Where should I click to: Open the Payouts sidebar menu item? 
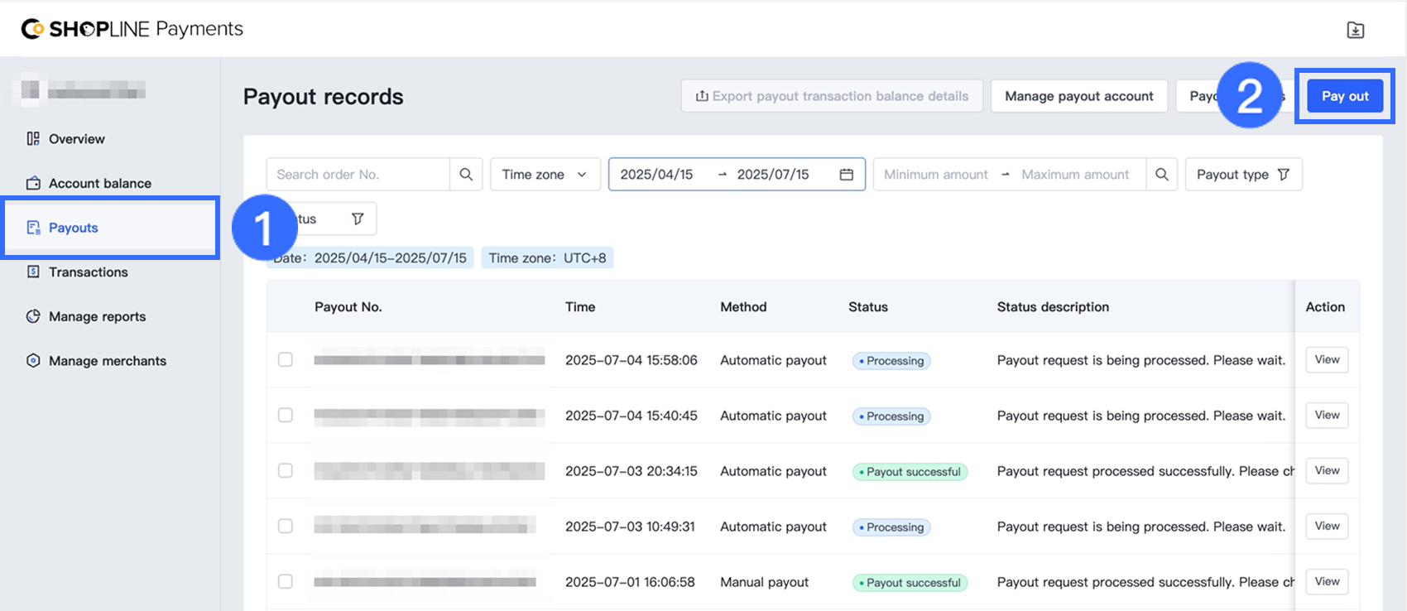pyautogui.click(x=73, y=228)
